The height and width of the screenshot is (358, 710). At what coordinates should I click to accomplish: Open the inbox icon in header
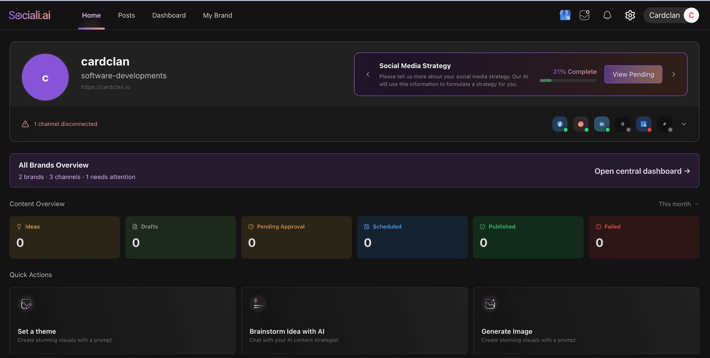[584, 15]
